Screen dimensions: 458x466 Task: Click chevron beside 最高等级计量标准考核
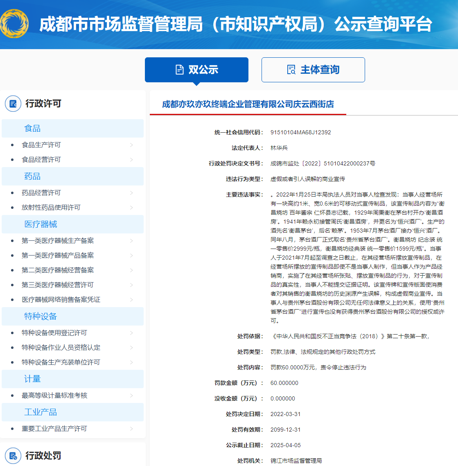[131, 396]
